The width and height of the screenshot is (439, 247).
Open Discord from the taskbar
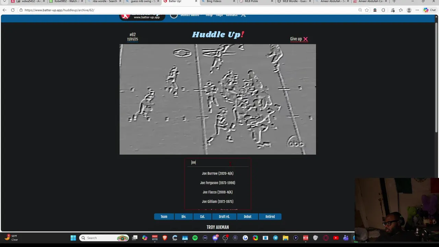pyautogui.click(x=215, y=238)
